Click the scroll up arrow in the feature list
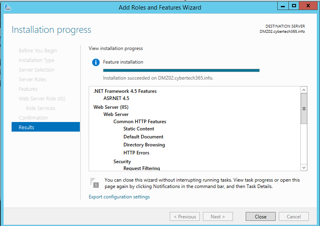The height and width of the screenshot is (226, 320). coord(304,90)
